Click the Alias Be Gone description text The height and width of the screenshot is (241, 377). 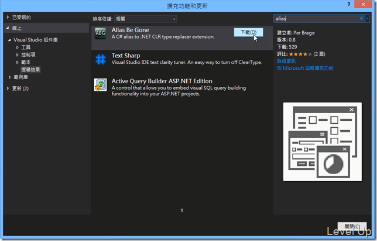(163, 37)
